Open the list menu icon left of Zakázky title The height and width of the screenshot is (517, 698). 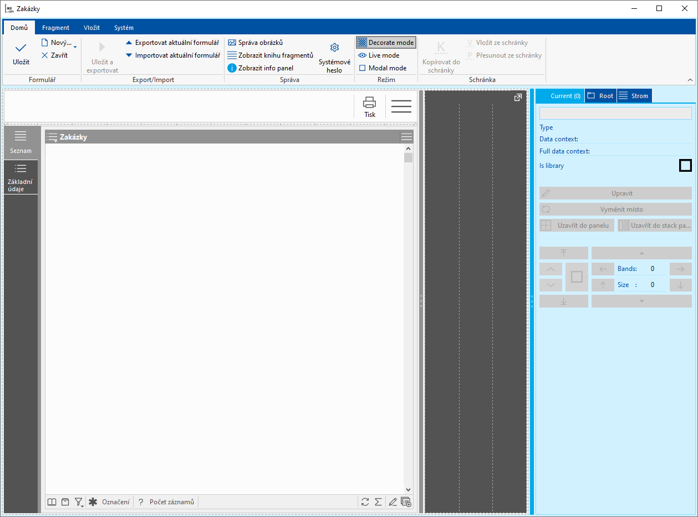pyautogui.click(x=52, y=137)
